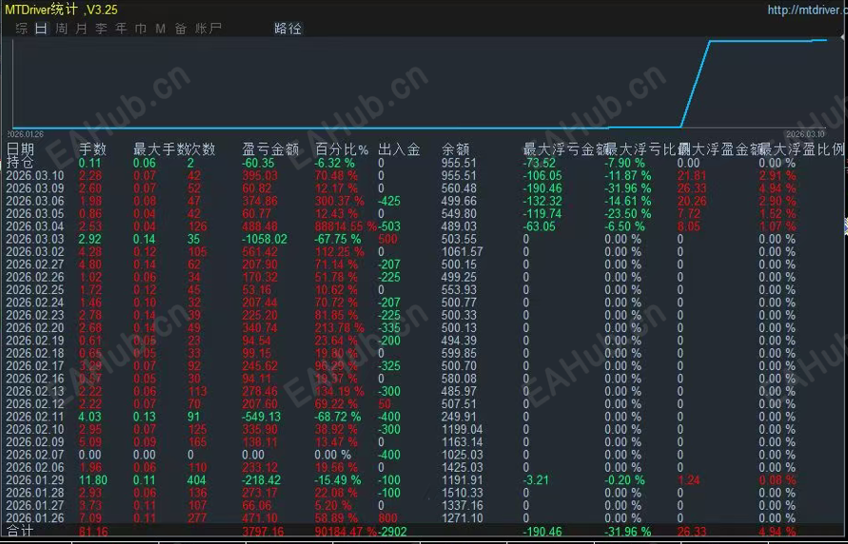
Task: Switch to the 综 summary tab
Action: tap(22, 29)
